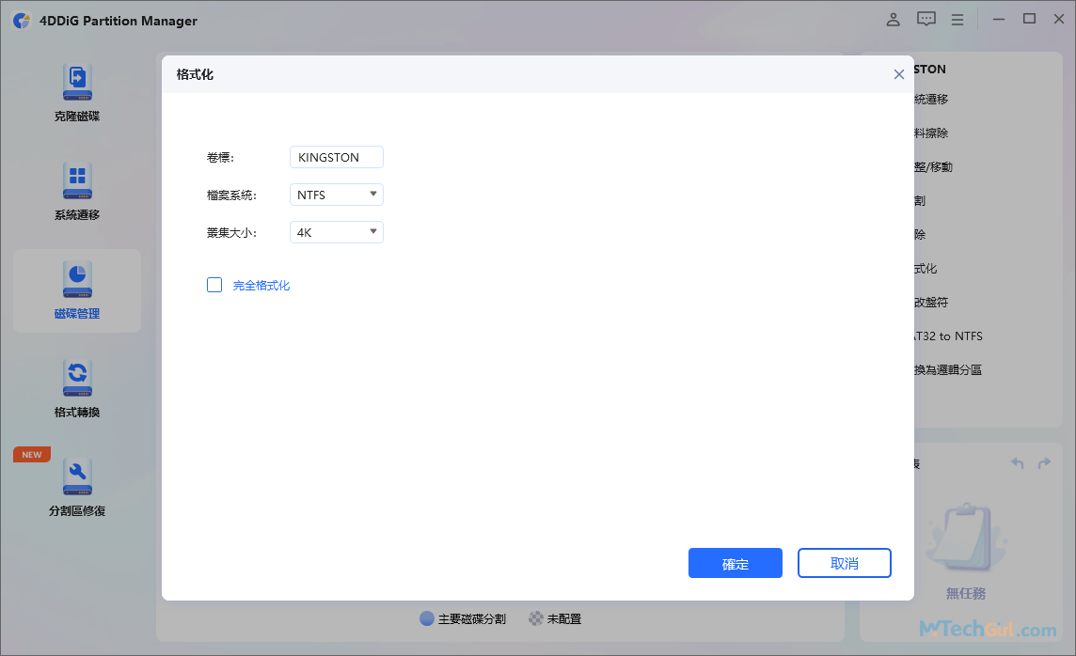Open 格式轉換 from the sidebar
Screen dimensions: 1076x656
tap(77, 388)
